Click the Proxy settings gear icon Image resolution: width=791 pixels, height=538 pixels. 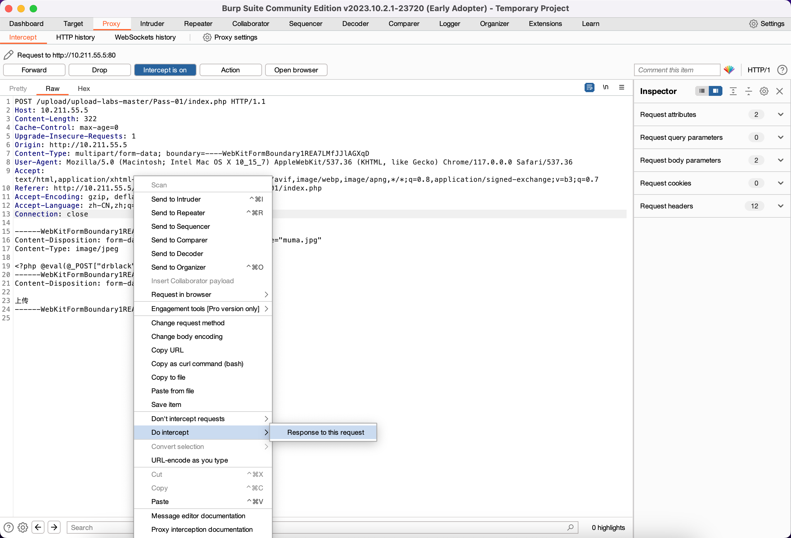point(207,37)
